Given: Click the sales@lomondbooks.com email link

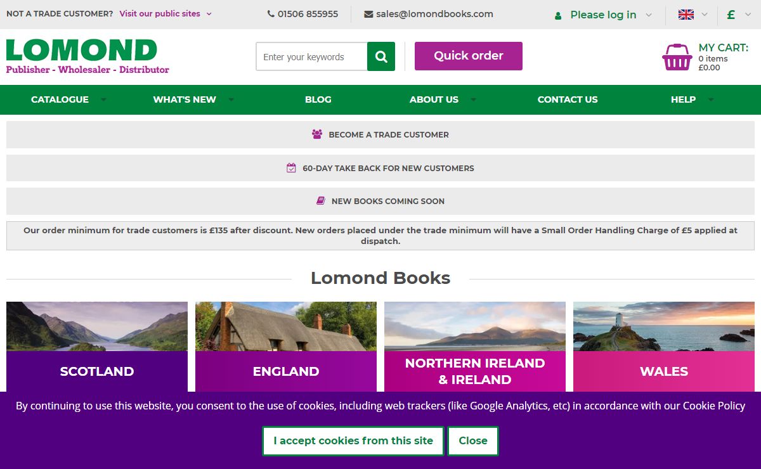Looking at the screenshot, I should click(434, 14).
